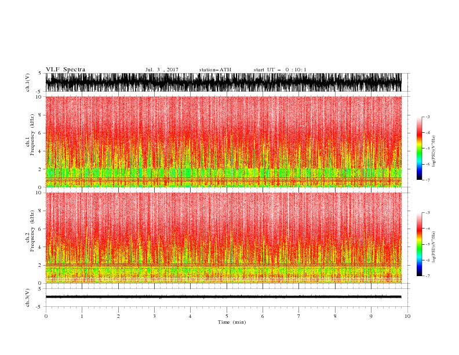
Task: Click the ch.3 voltage waveform trace
Action: point(223,297)
